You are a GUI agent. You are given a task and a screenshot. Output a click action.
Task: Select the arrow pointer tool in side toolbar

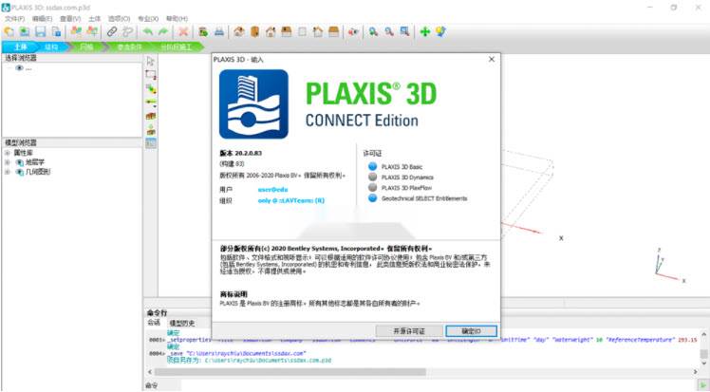coord(151,61)
